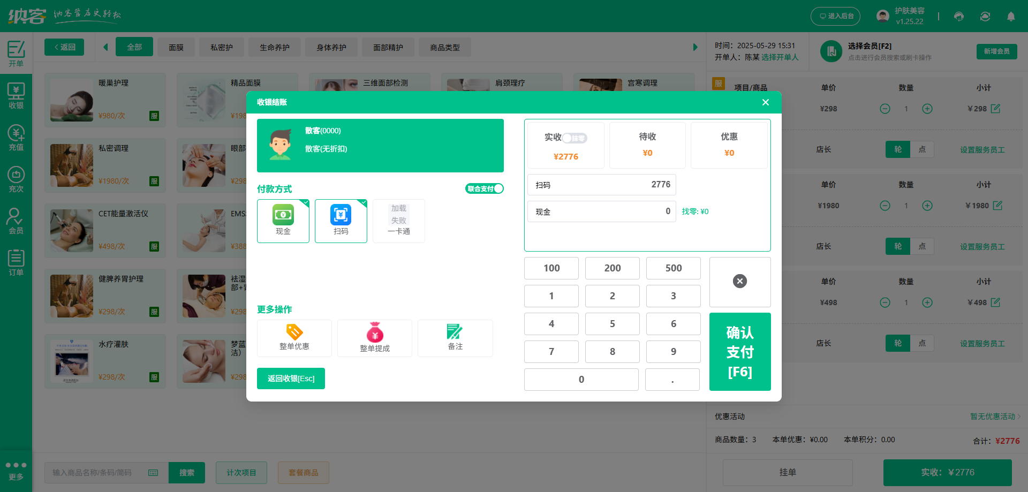Select 轮 for the first item's 店长
The image size is (1028, 492).
(x=898, y=149)
